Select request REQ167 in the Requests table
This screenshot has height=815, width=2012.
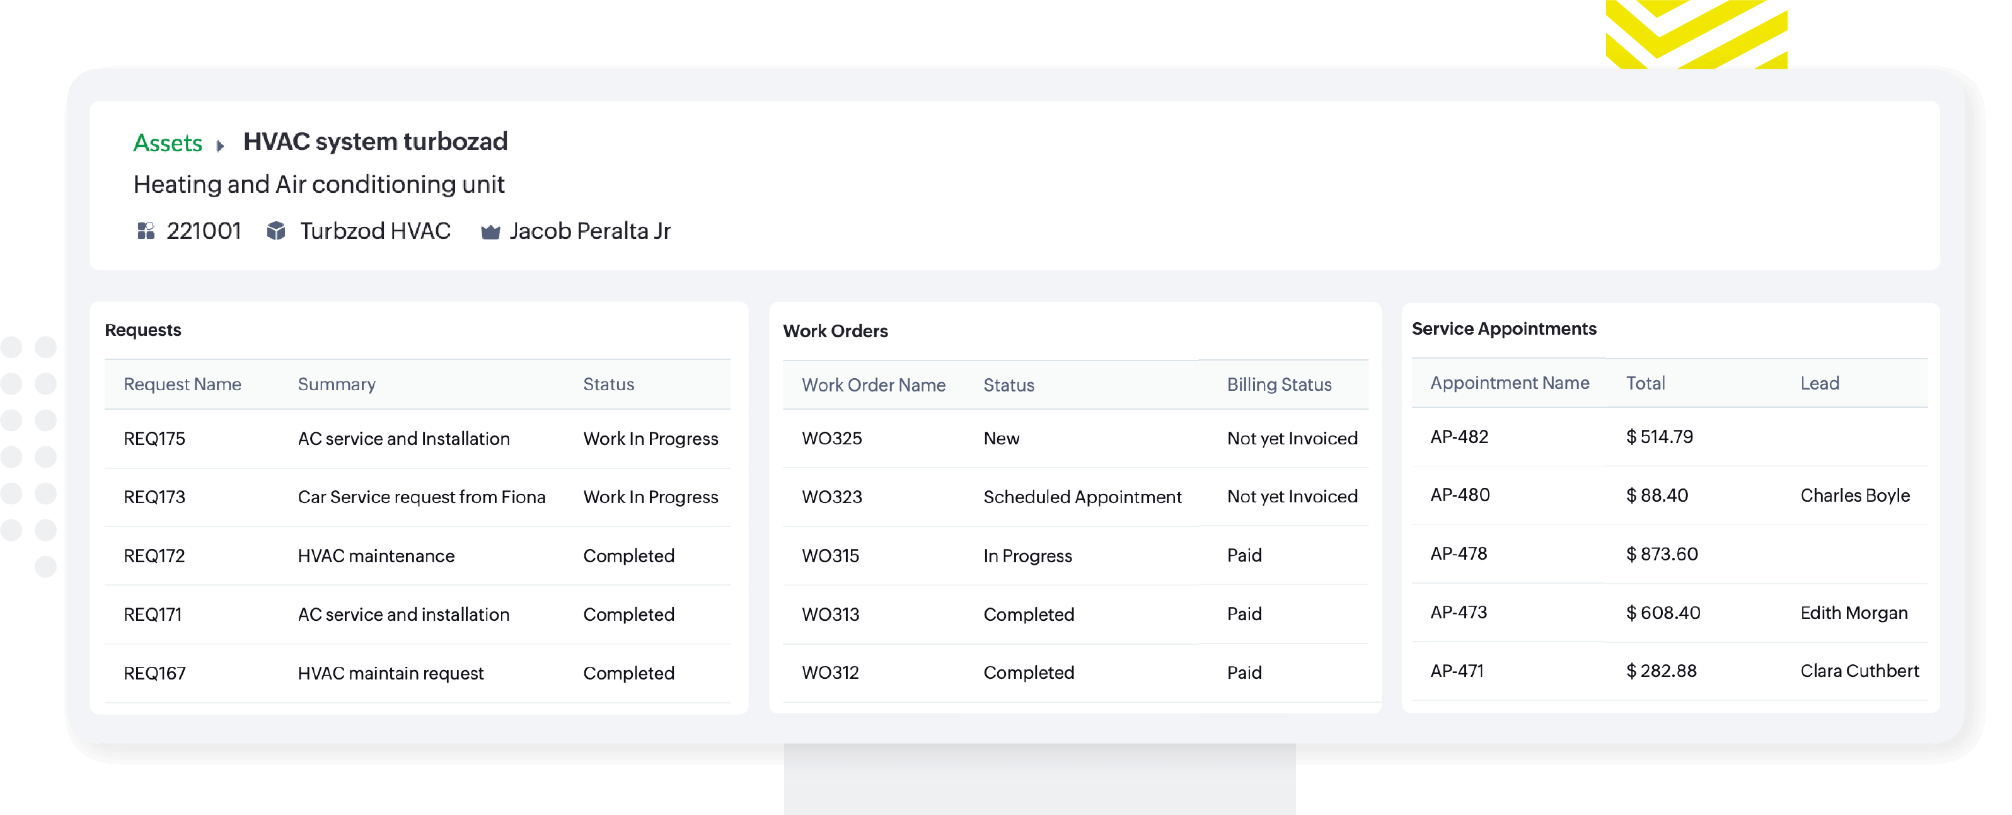[x=154, y=673]
